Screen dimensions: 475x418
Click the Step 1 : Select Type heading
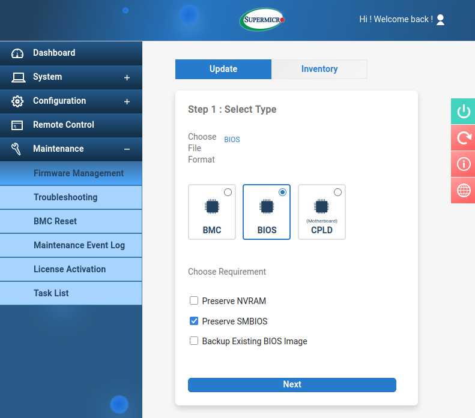(x=232, y=109)
